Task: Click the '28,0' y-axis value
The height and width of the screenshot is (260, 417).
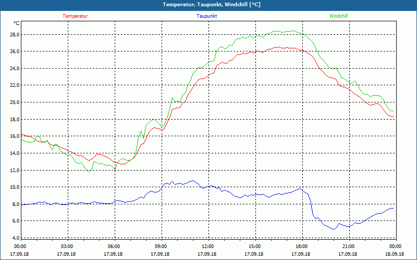Action: pos(15,34)
